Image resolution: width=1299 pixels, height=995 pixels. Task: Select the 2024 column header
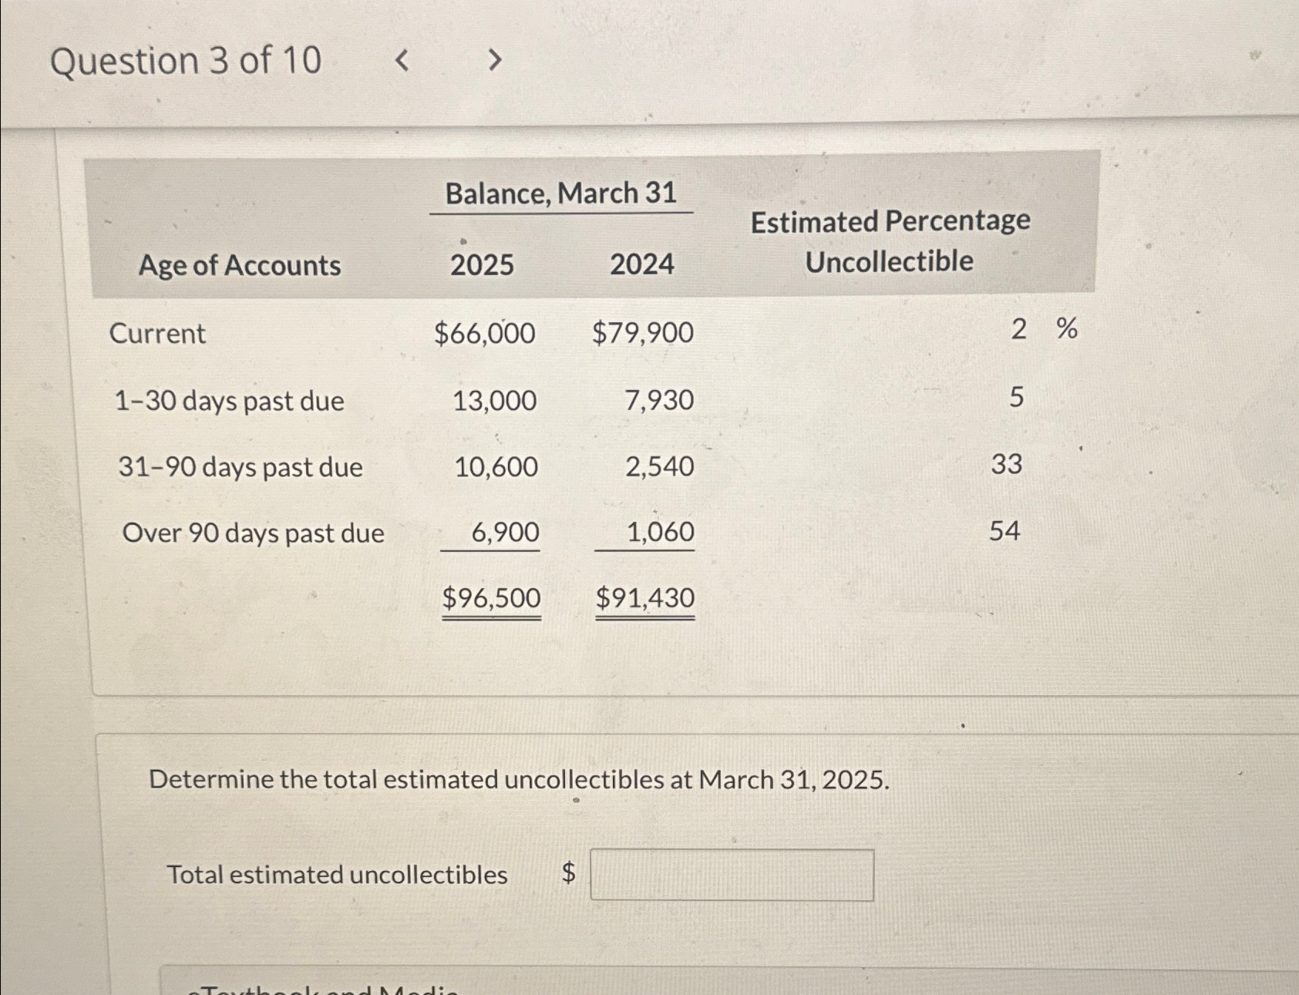click(x=642, y=264)
